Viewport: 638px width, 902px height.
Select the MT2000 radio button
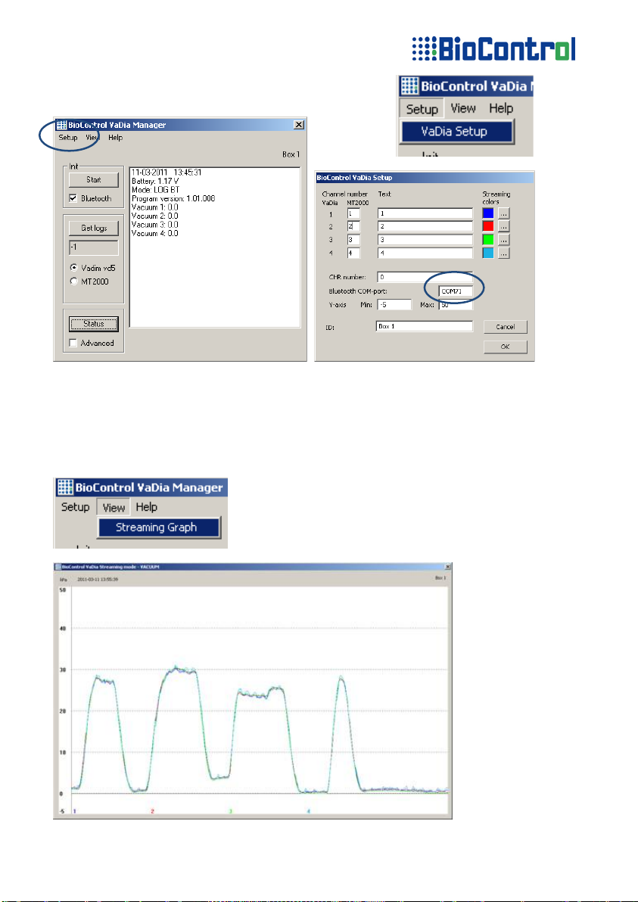click(73, 281)
